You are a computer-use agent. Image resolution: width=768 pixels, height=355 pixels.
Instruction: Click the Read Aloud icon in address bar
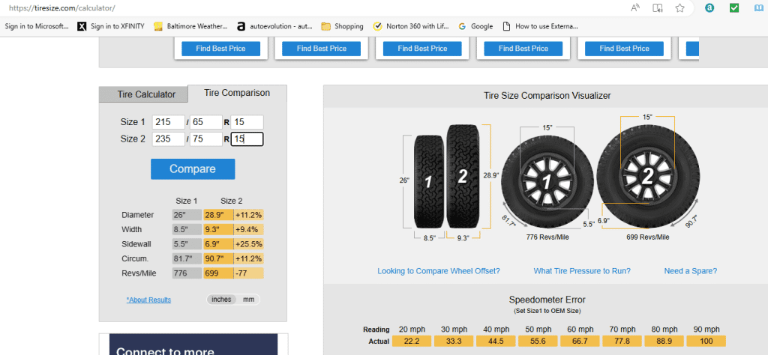(x=637, y=8)
